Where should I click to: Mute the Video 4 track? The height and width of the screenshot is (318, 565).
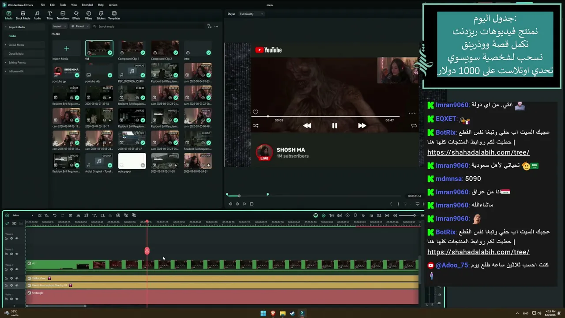(11, 269)
